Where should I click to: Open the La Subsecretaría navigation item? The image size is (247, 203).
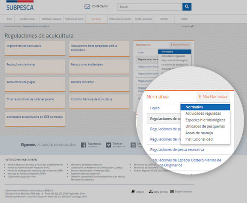pos(27,19)
